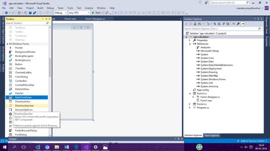Collapse the Form1.cs node
This screenshot has height=151, width=270.
pos(190,93)
